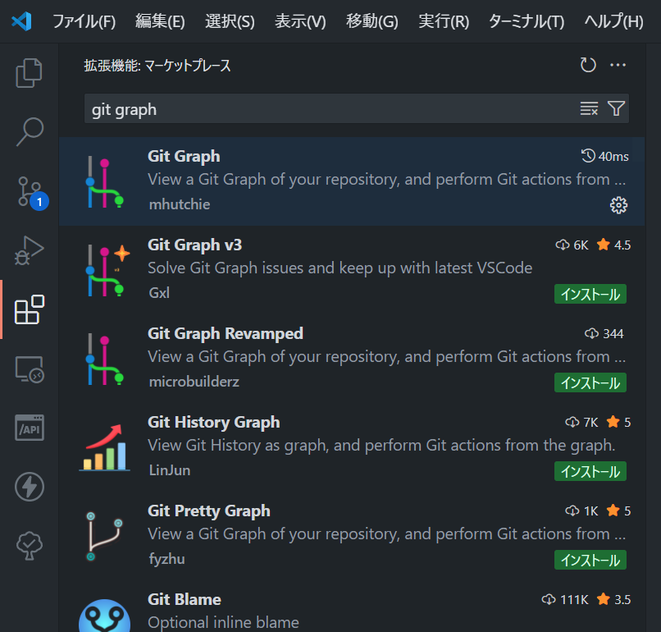Screen dimensions: 661x632
Task: Click 'View Git History as graph' description
Action: (x=381, y=445)
